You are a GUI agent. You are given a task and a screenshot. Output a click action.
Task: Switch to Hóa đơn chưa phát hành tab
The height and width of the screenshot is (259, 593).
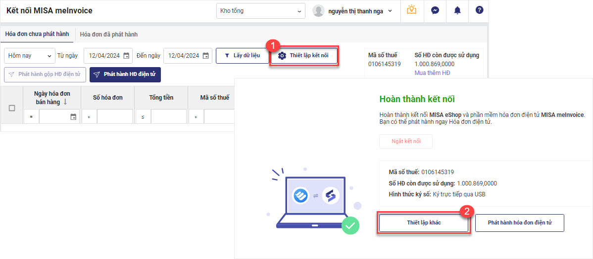[37, 34]
